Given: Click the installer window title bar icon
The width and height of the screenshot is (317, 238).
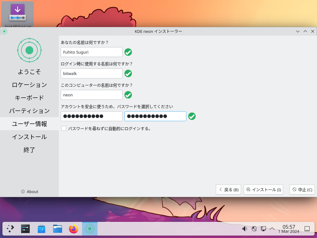Looking at the screenshot, I should coord(4,31).
